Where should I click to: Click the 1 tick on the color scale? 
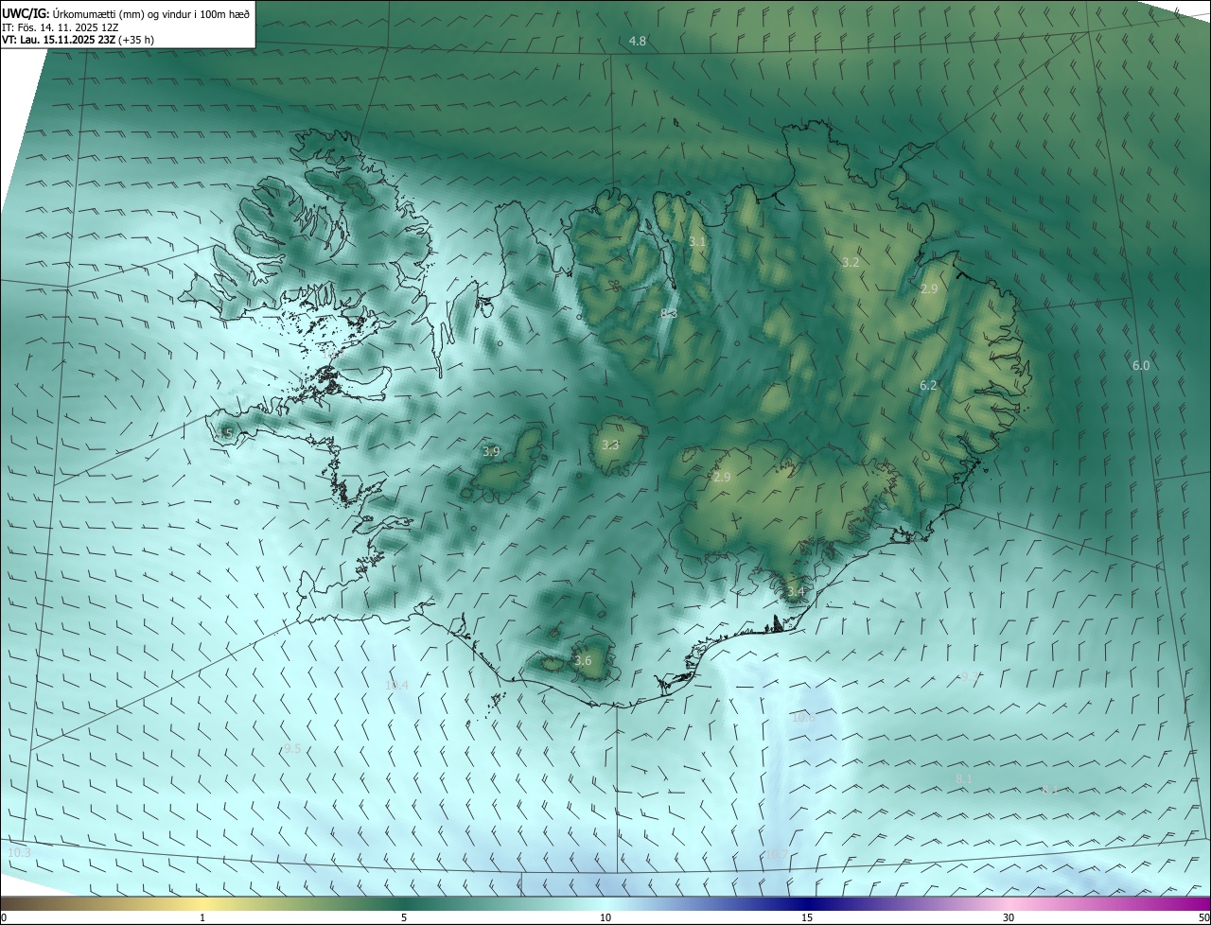pyautogui.click(x=202, y=917)
